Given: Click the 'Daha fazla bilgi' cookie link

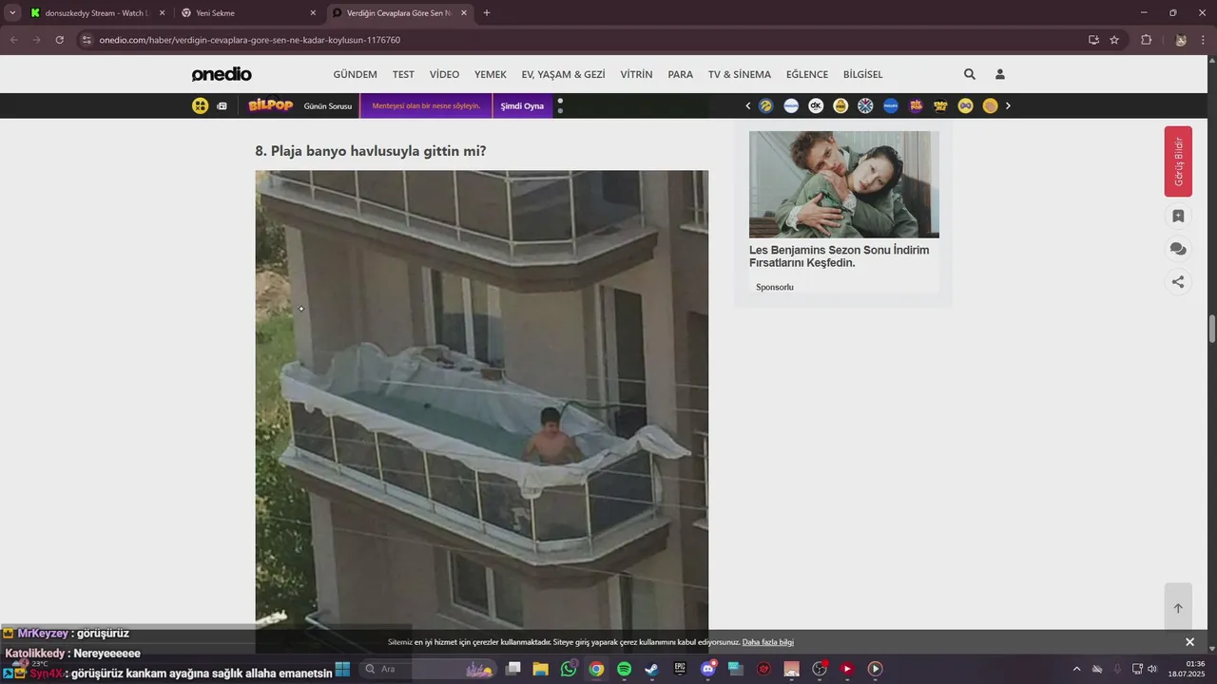Looking at the screenshot, I should (767, 642).
